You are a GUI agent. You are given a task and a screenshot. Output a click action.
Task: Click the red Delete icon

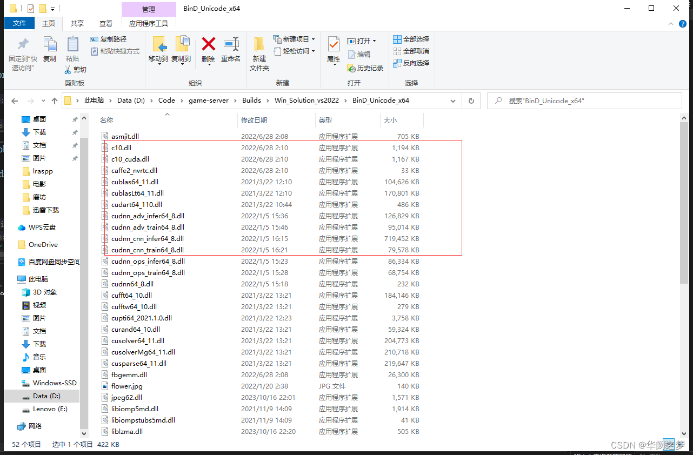click(208, 44)
